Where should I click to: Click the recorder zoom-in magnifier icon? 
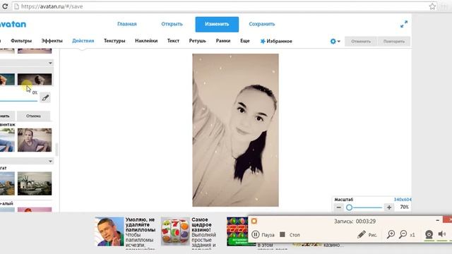(x=391, y=234)
